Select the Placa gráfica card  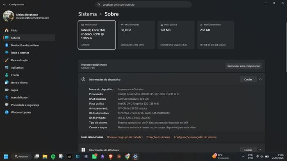click(x=176, y=35)
